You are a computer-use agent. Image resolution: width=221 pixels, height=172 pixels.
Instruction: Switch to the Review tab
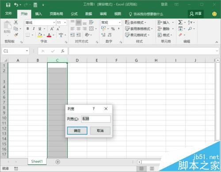[x=103, y=14]
